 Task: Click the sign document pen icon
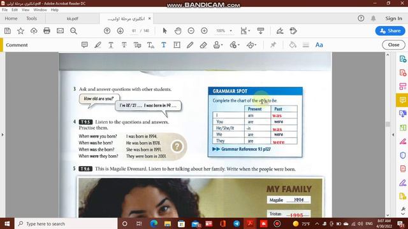280,31
